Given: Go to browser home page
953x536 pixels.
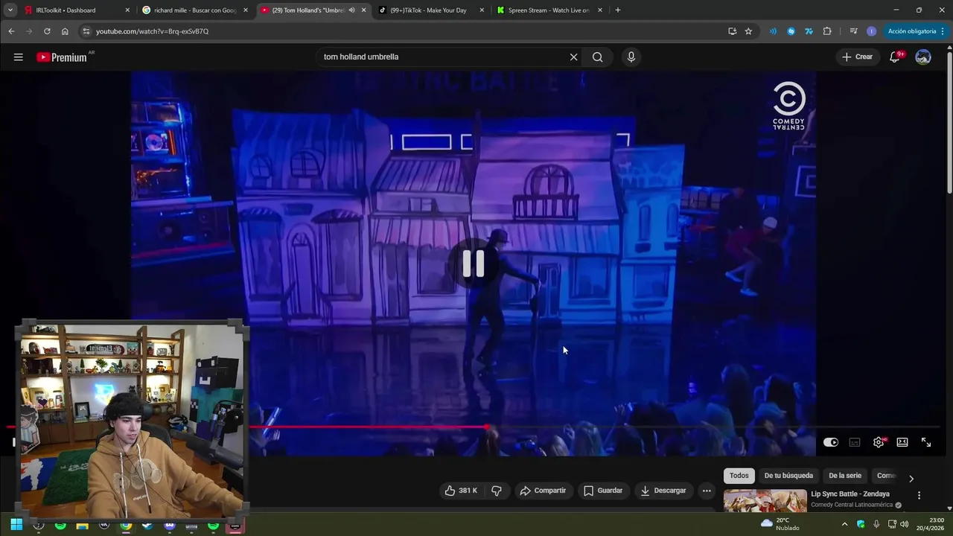Looking at the screenshot, I should click(x=65, y=31).
